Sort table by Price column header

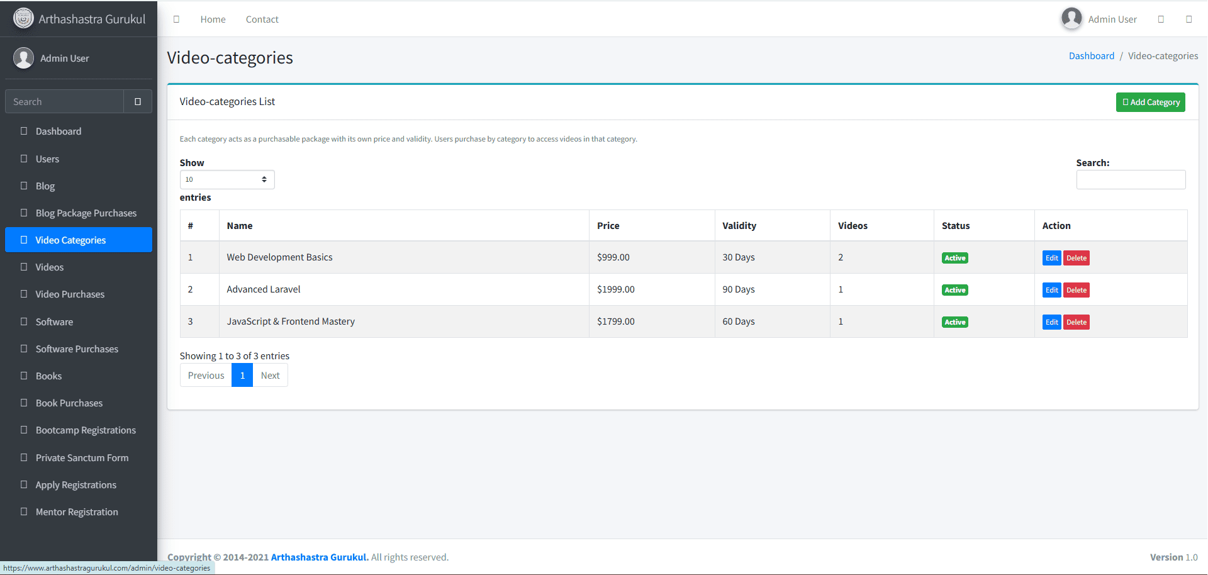pyautogui.click(x=652, y=225)
